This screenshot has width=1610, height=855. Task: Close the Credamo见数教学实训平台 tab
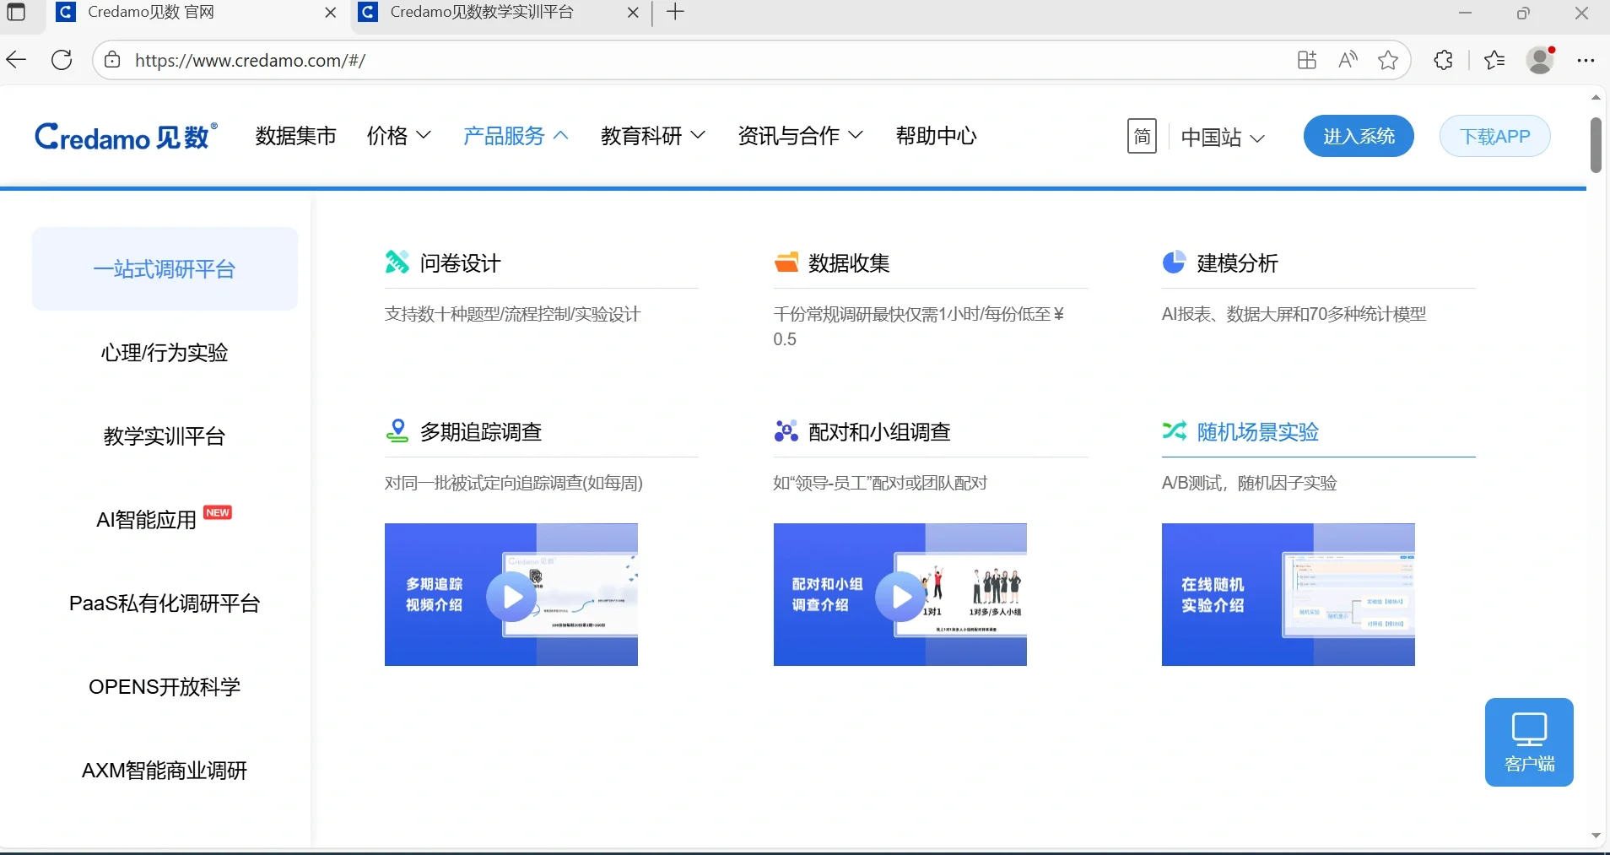(633, 13)
